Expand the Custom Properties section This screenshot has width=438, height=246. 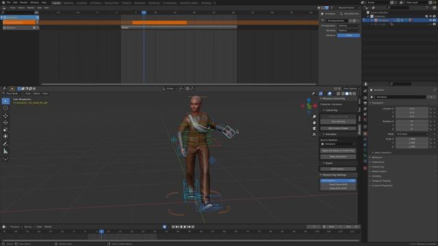381,185
